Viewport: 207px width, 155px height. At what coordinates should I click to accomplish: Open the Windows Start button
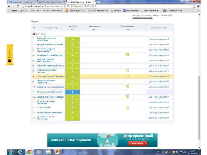pyautogui.click(x=11, y=152)
